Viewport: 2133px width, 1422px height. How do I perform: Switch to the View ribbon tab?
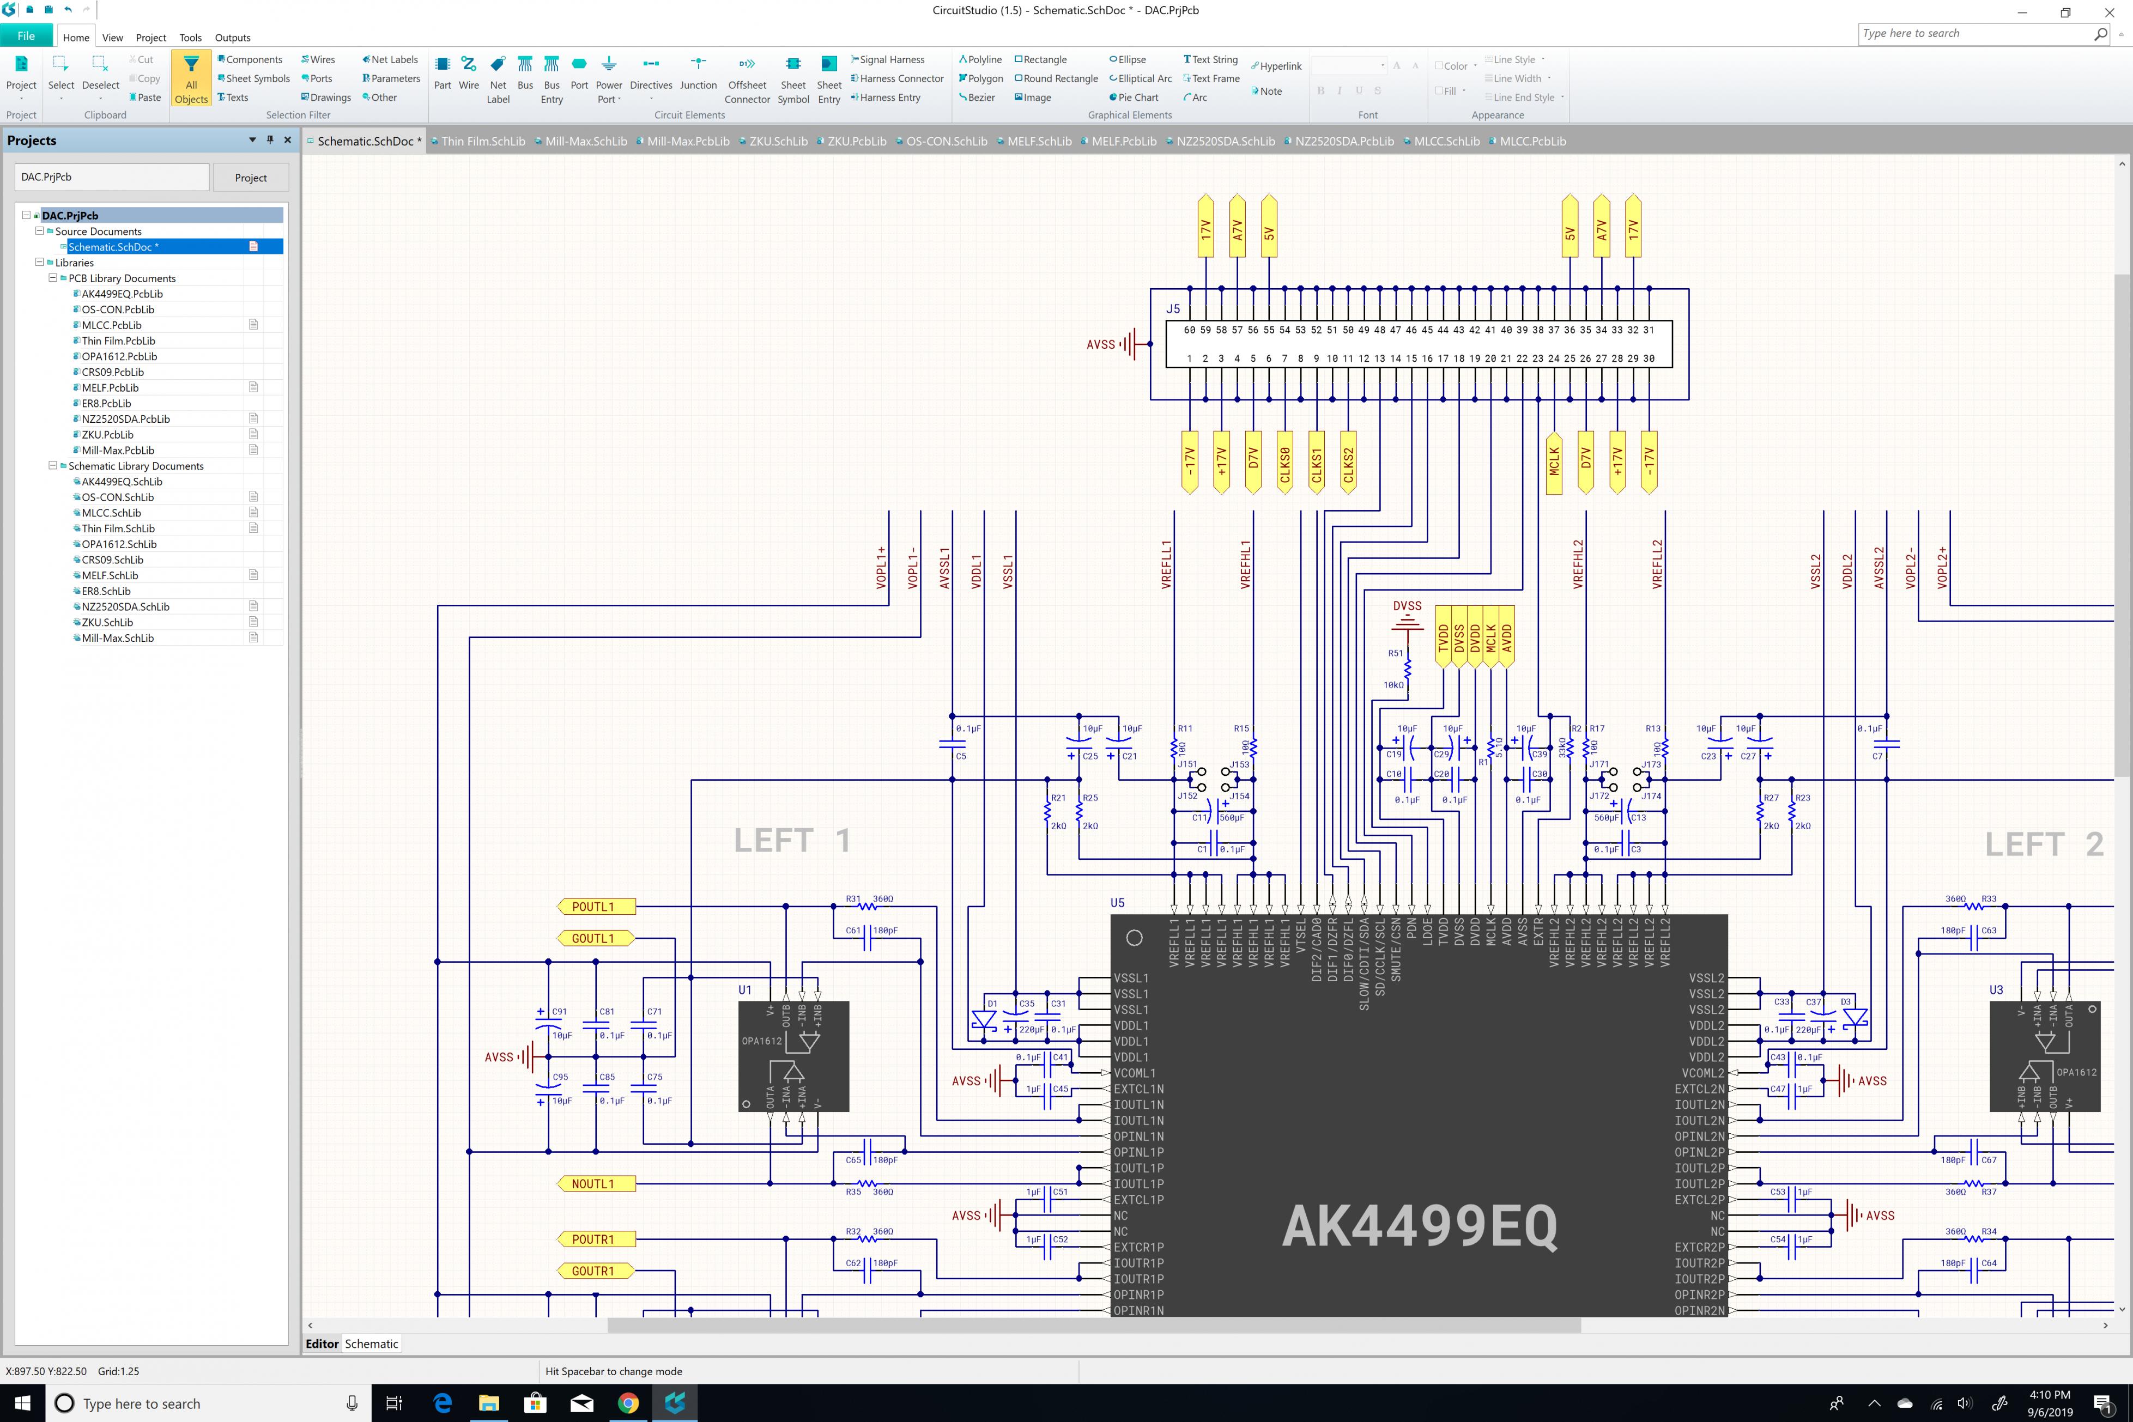(x=112, y=37)
